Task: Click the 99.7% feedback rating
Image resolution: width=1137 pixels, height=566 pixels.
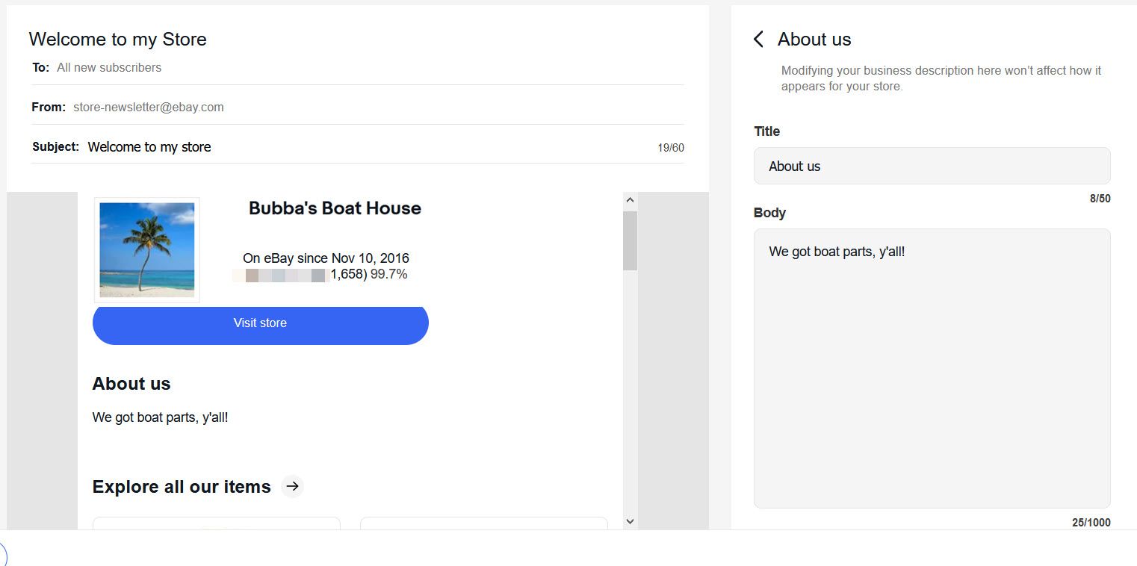Action: 389,274
